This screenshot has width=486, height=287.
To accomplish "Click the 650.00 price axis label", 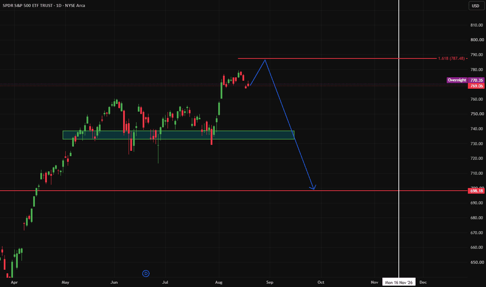I will point(477,262).
